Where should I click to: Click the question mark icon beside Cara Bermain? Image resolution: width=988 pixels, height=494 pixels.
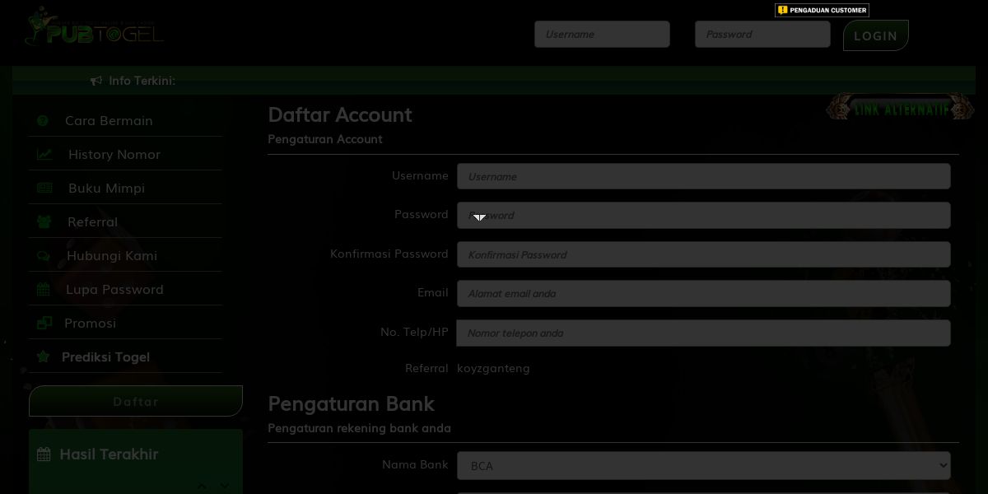click(x=43, y=120)
